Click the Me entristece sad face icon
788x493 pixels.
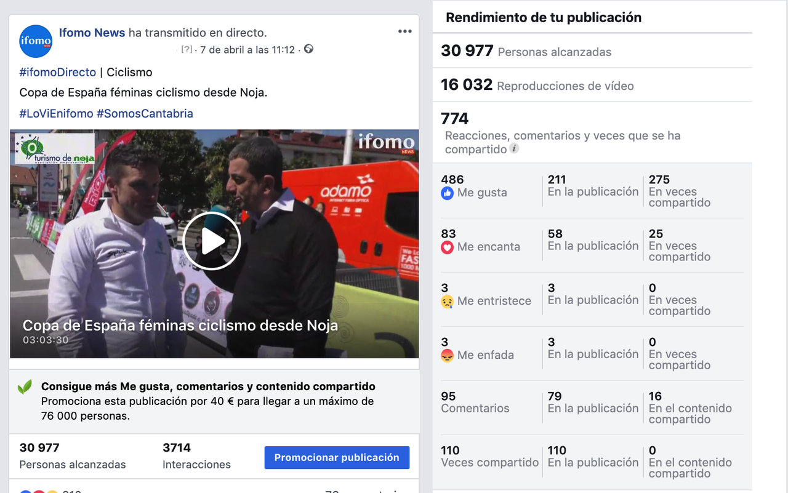coord(448,301)
